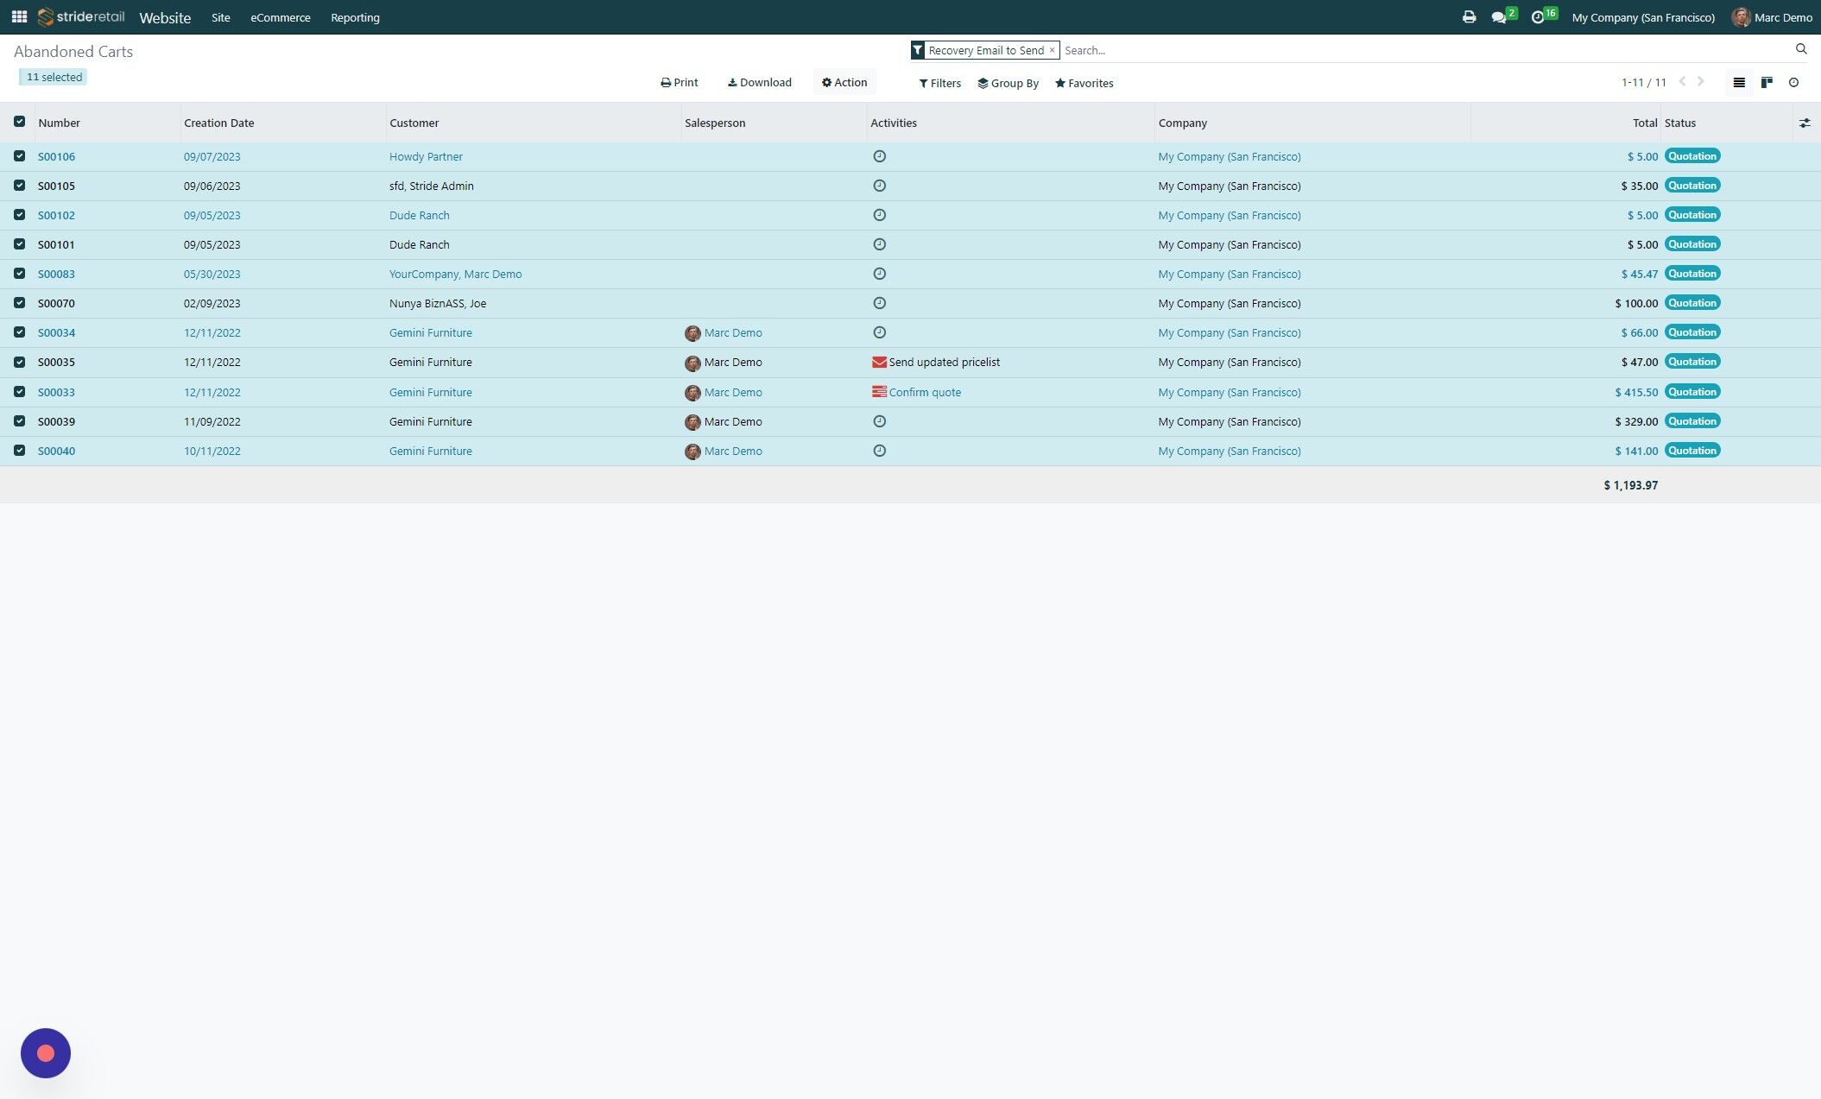Open the conversations chat icon
1821x1099 pixels.
tap(1499, 17)
